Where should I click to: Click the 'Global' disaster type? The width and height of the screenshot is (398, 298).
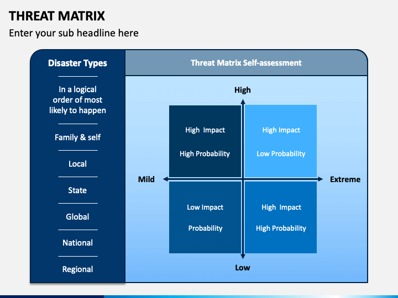(x=77, y=217)
